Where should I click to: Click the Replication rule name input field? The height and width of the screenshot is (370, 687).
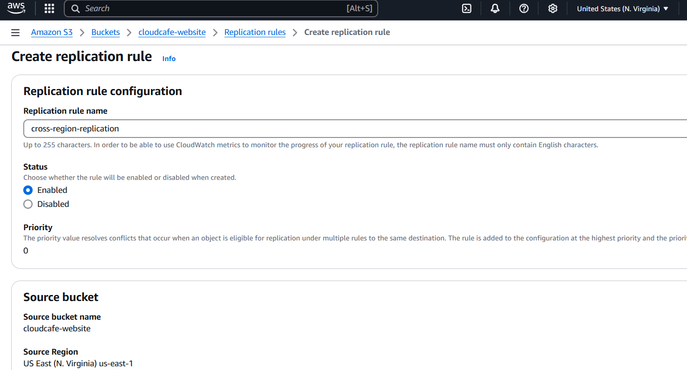point(355,129)
